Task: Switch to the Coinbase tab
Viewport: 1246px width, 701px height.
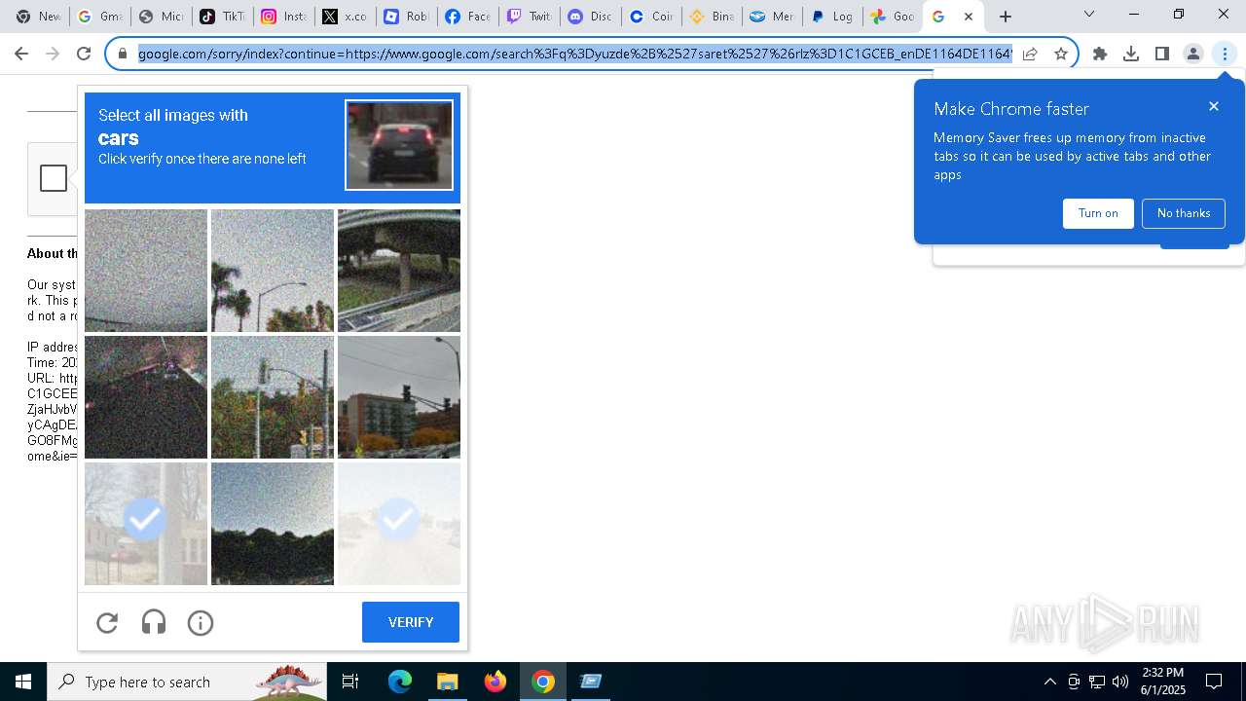Action: coord(651,17)
